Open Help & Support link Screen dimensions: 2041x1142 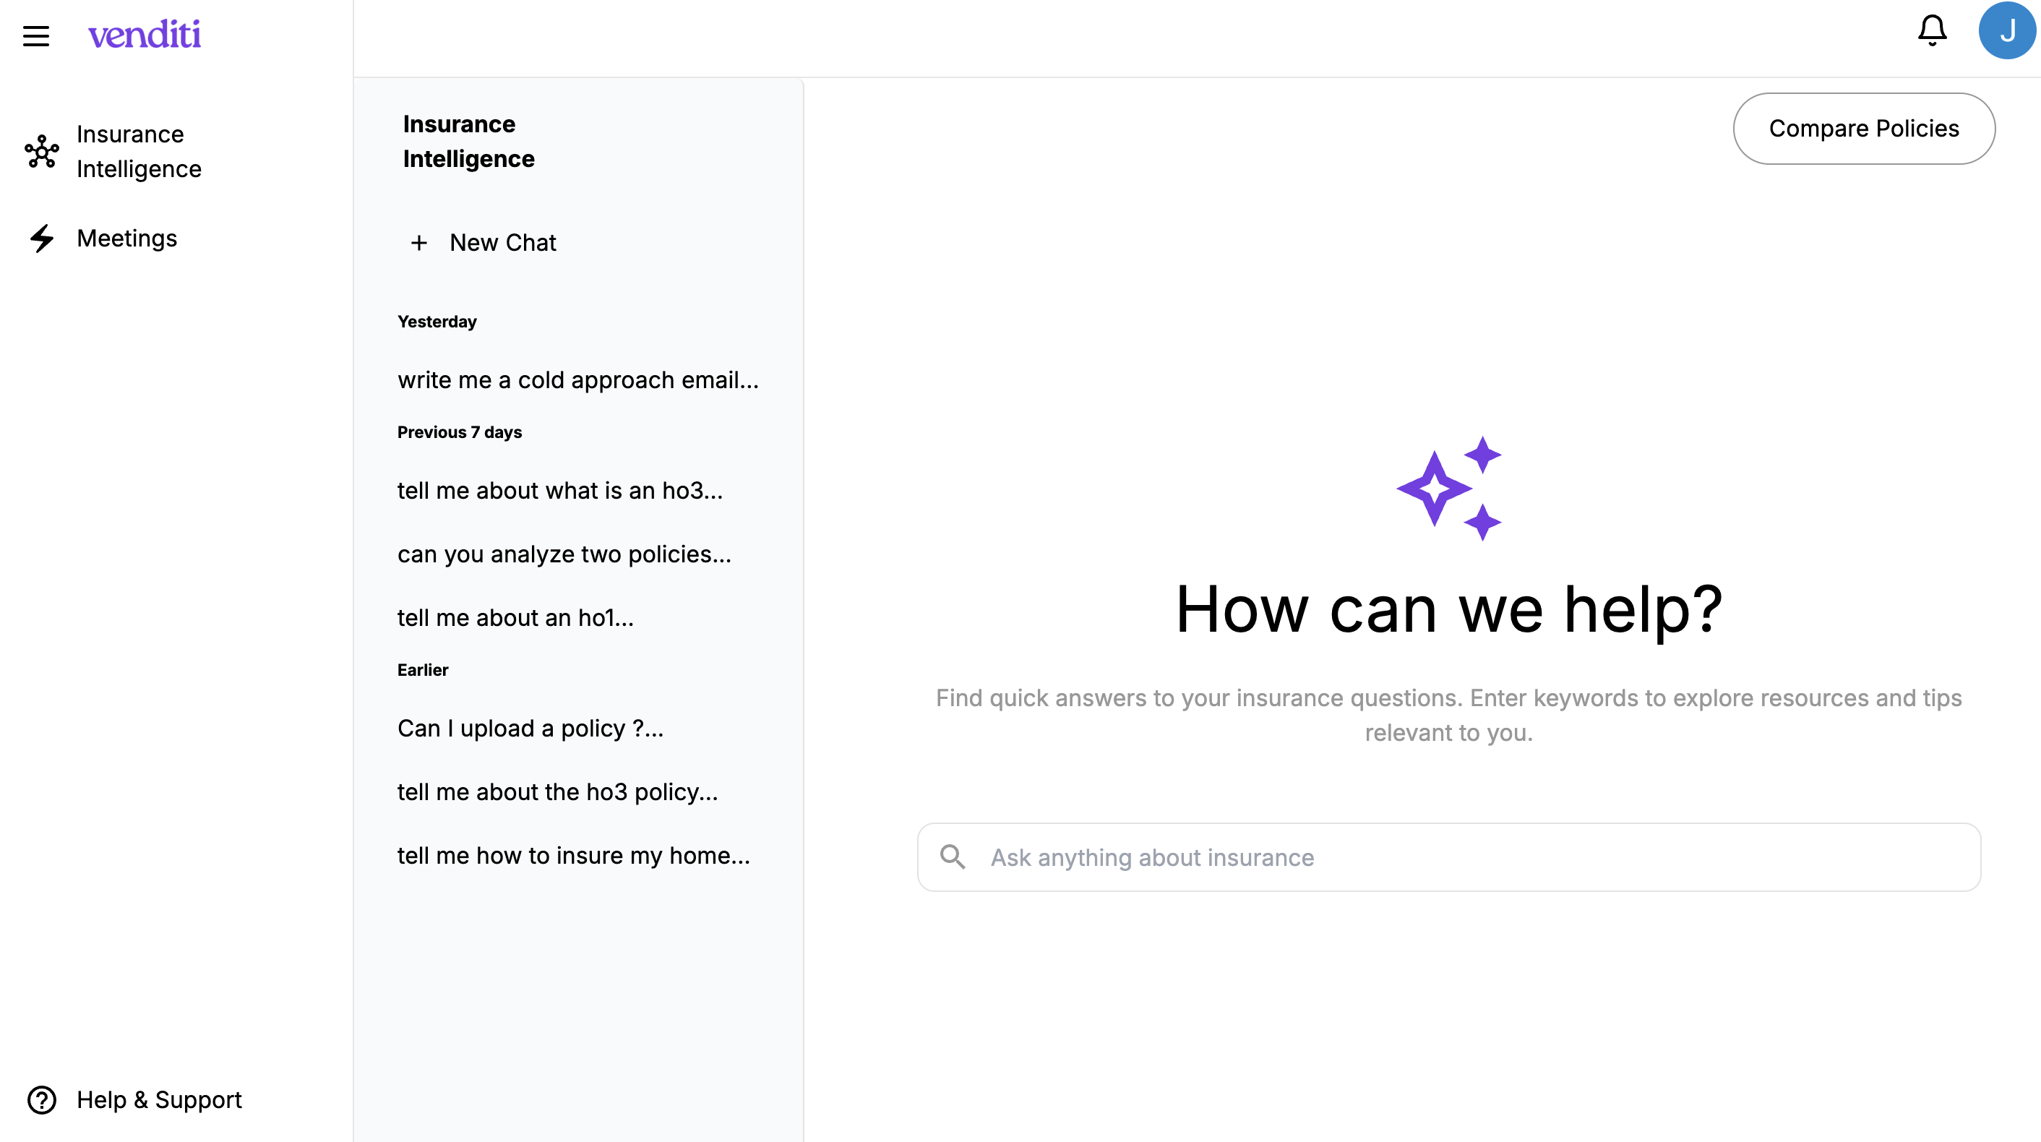(159, 1099)
